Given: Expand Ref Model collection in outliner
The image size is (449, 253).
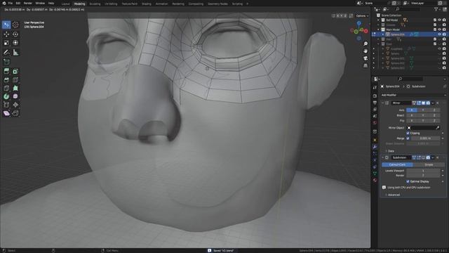Looking at the screenshot, I should (379, 20).
